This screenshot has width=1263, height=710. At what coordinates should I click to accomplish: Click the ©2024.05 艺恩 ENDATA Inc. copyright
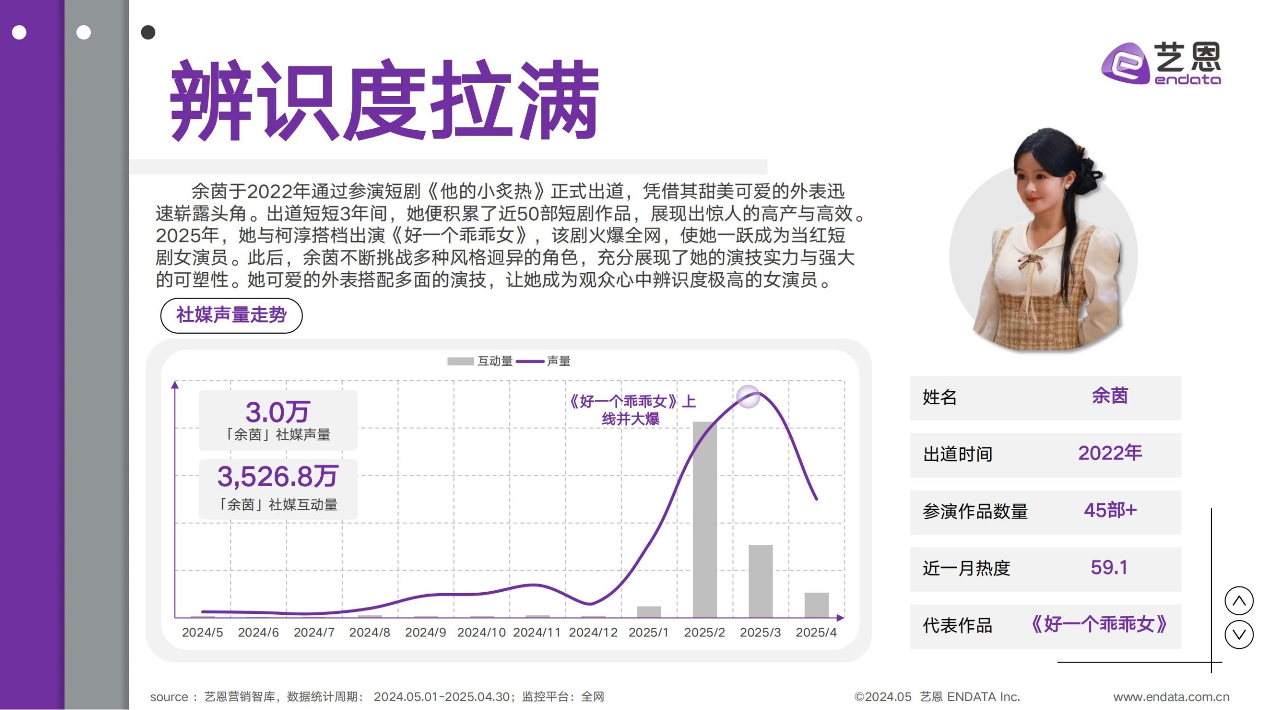click(937, 697)
